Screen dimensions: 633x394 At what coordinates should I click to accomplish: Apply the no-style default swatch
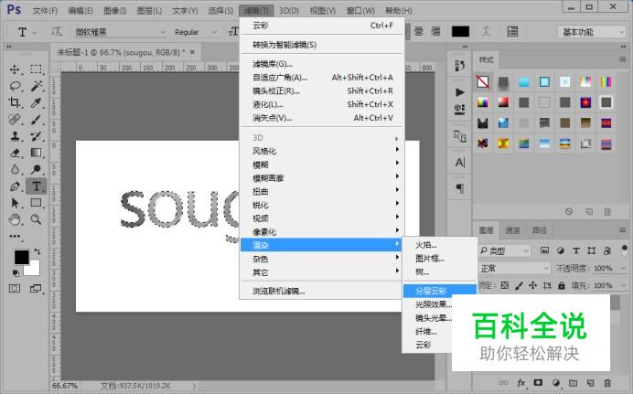(x=483, y=82)
